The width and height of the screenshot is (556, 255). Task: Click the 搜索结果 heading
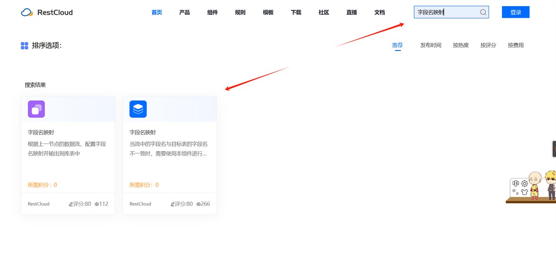(x=35, y=85)
